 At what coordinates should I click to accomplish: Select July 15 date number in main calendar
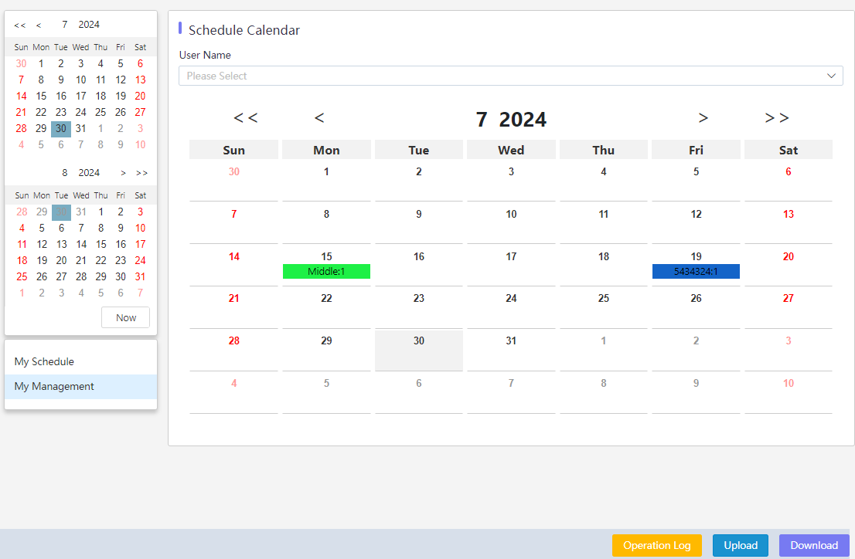(x=327, y=256)
